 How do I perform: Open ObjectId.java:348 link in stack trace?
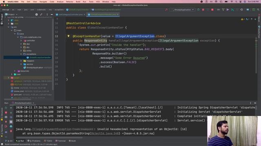tap(105, 133)
